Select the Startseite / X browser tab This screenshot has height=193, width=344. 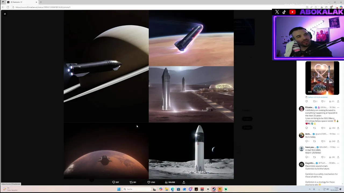(x=22, y=2)
